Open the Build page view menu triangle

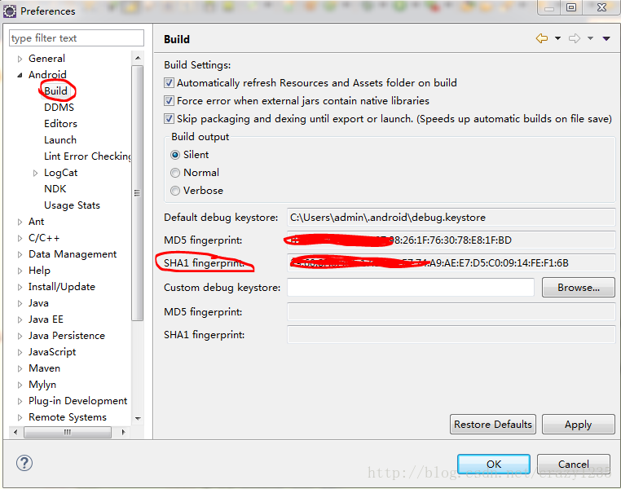pos(606,38)
